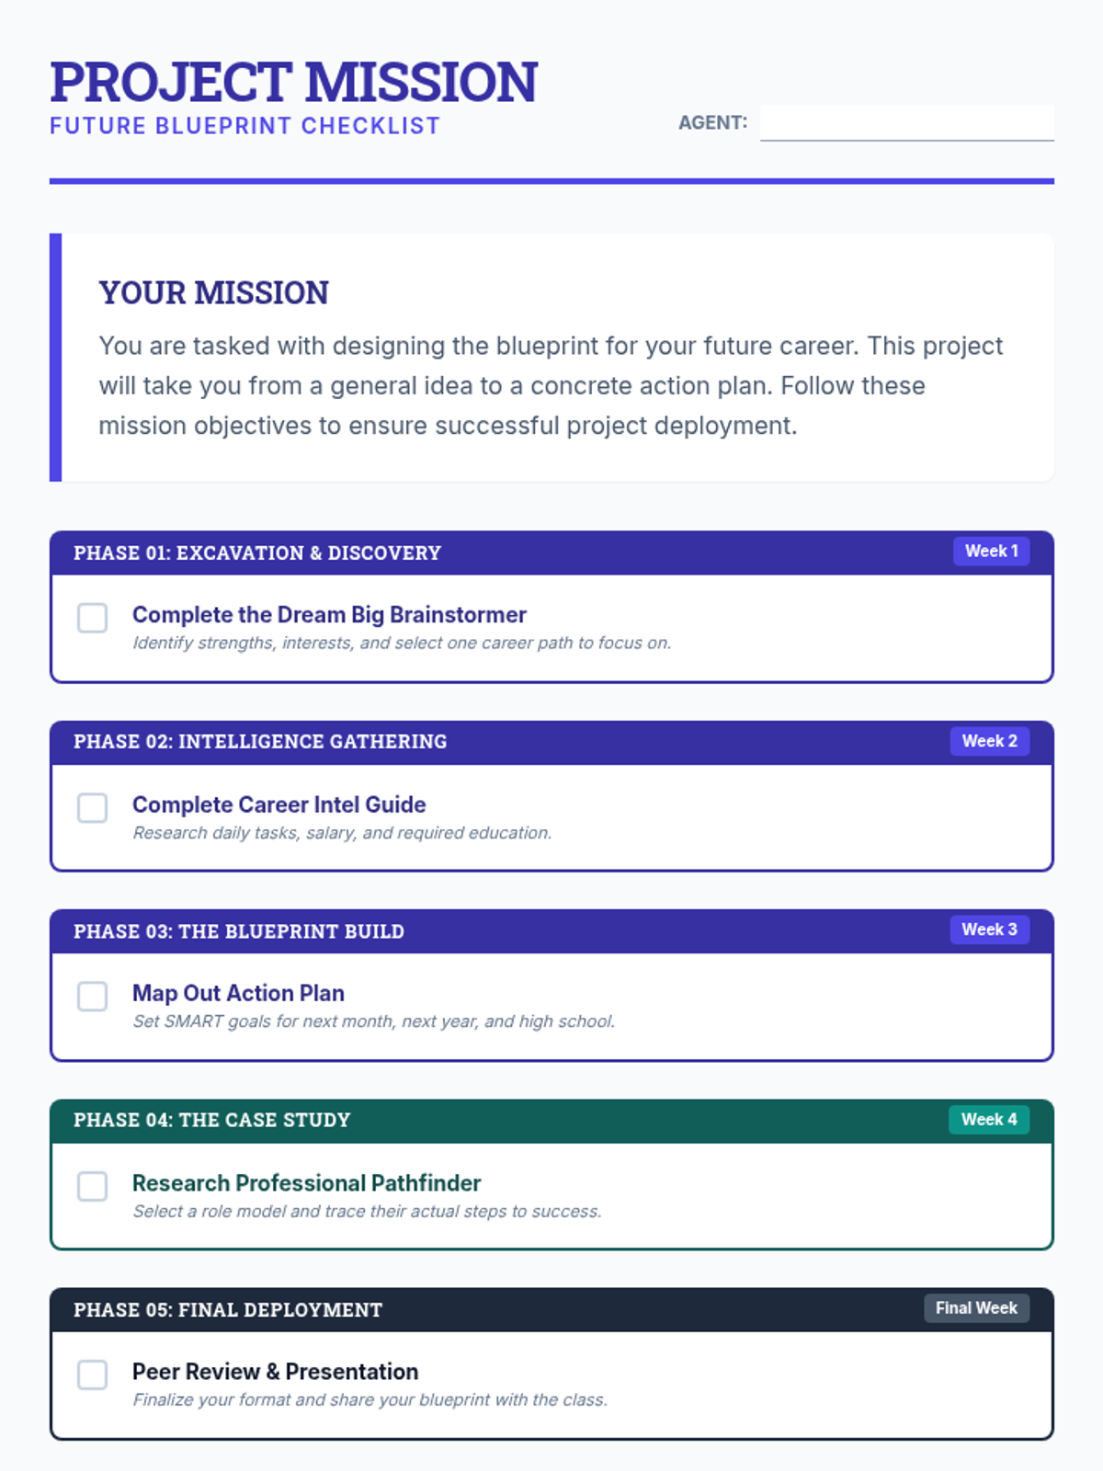Select the Week 2 badge
Screen dimensions: 1103x1471
989,741
